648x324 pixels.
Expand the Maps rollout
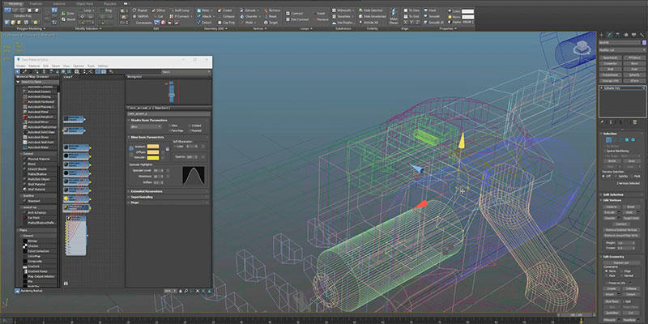pos(136,202)
